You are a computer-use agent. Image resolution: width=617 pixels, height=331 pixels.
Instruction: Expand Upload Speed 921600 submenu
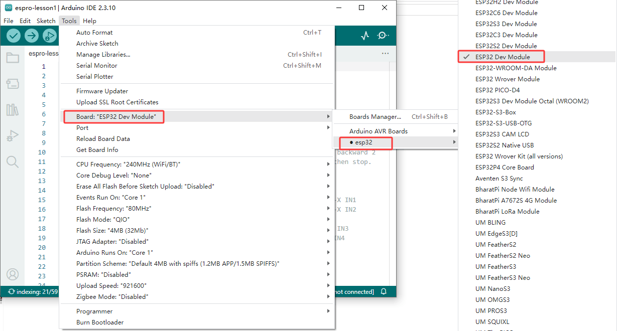coord(196,286)
